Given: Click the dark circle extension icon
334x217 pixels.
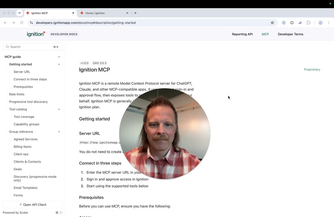Looking at the screenshot, I should point(292,23).
